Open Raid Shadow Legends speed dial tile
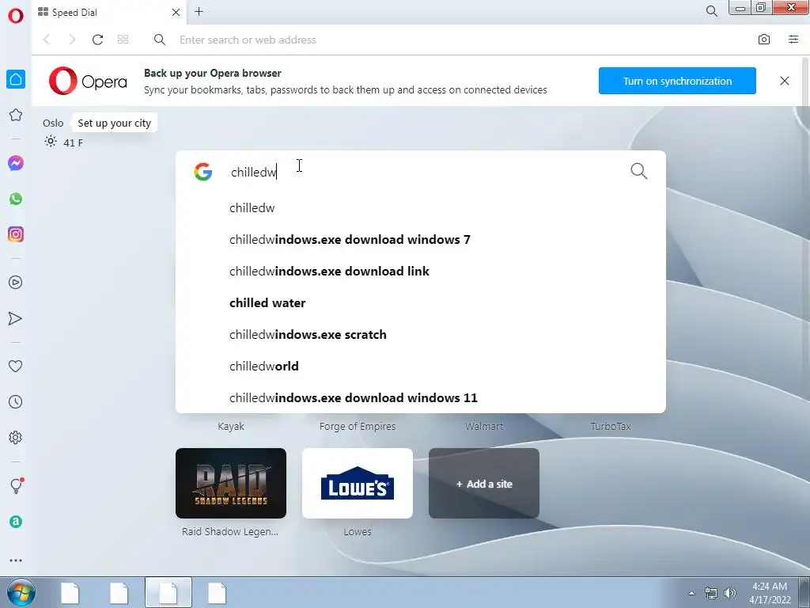810x608 pixels. pyautogui.click(x=231, y=484)
